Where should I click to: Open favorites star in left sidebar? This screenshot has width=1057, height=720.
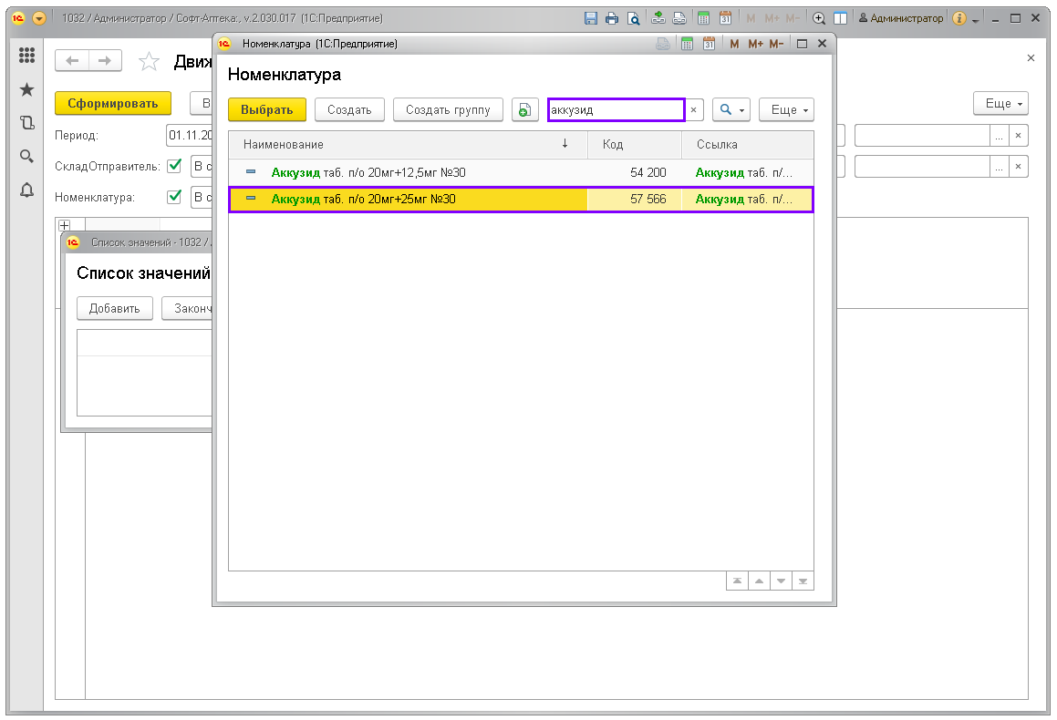coord(26,89)
